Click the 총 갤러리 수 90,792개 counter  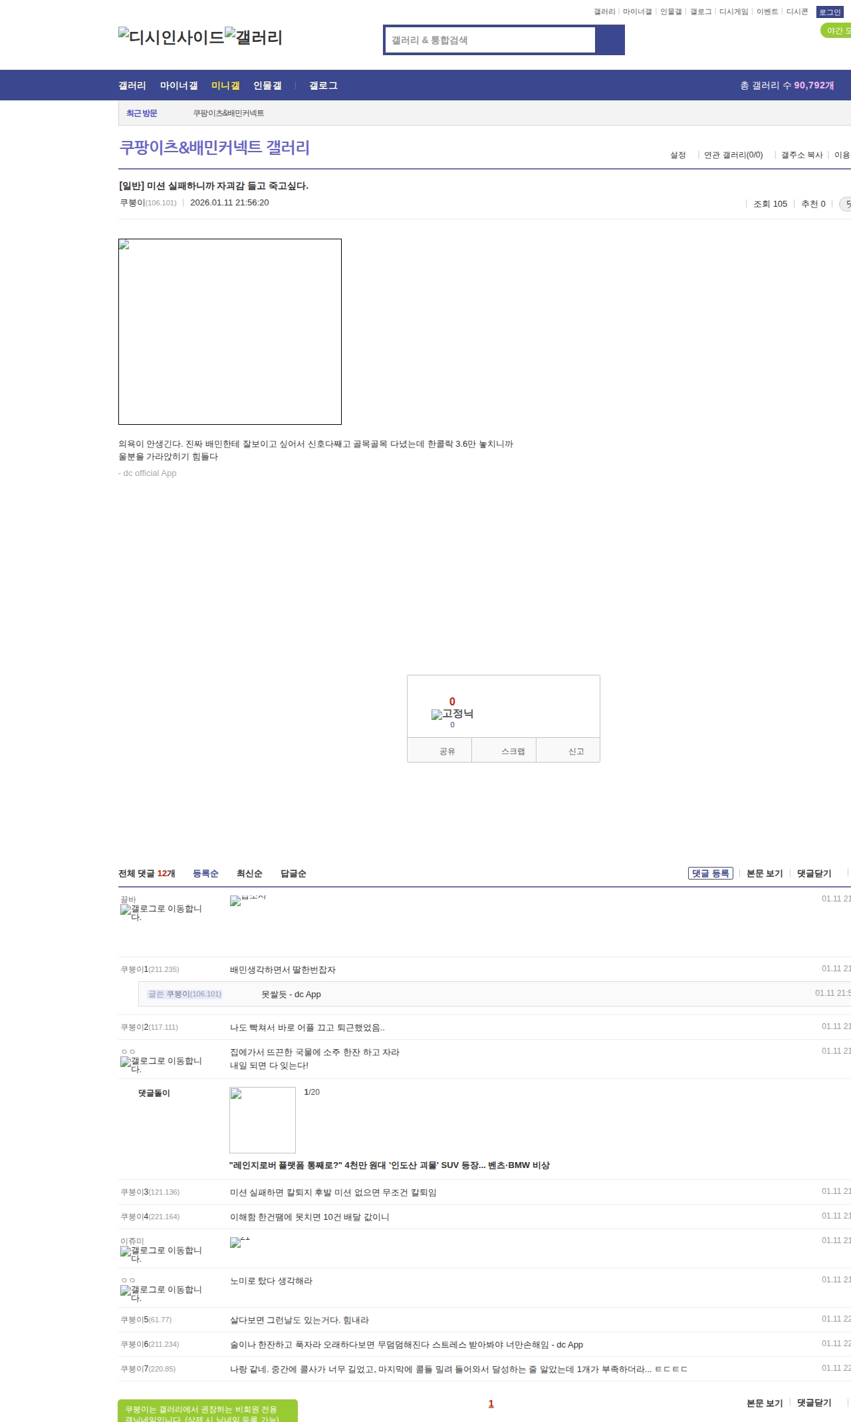tap(787, 86)
